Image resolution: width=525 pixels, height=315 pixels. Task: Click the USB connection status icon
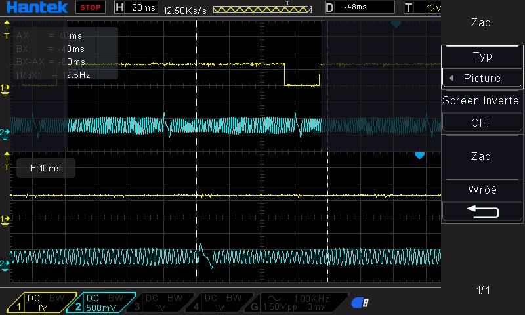[360, 303]
